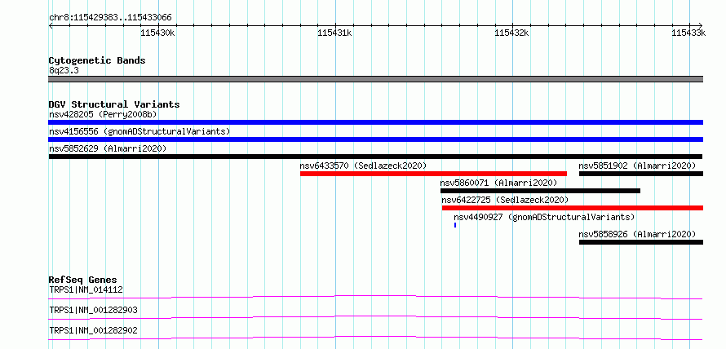Open the nsv5860071 (Almarri2020) variant bar
Screen dimensions: 726x349
pyautogui.click(x=540, y=191)
